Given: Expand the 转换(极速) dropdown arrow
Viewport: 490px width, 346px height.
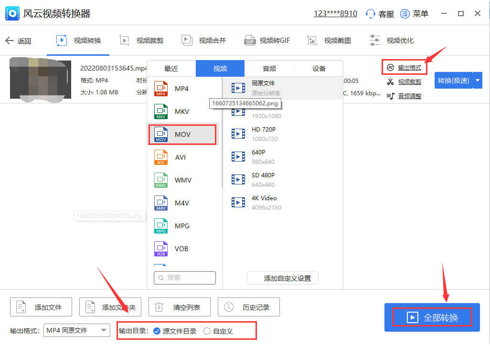Looking at the screenshot, I should pos(478,81).
